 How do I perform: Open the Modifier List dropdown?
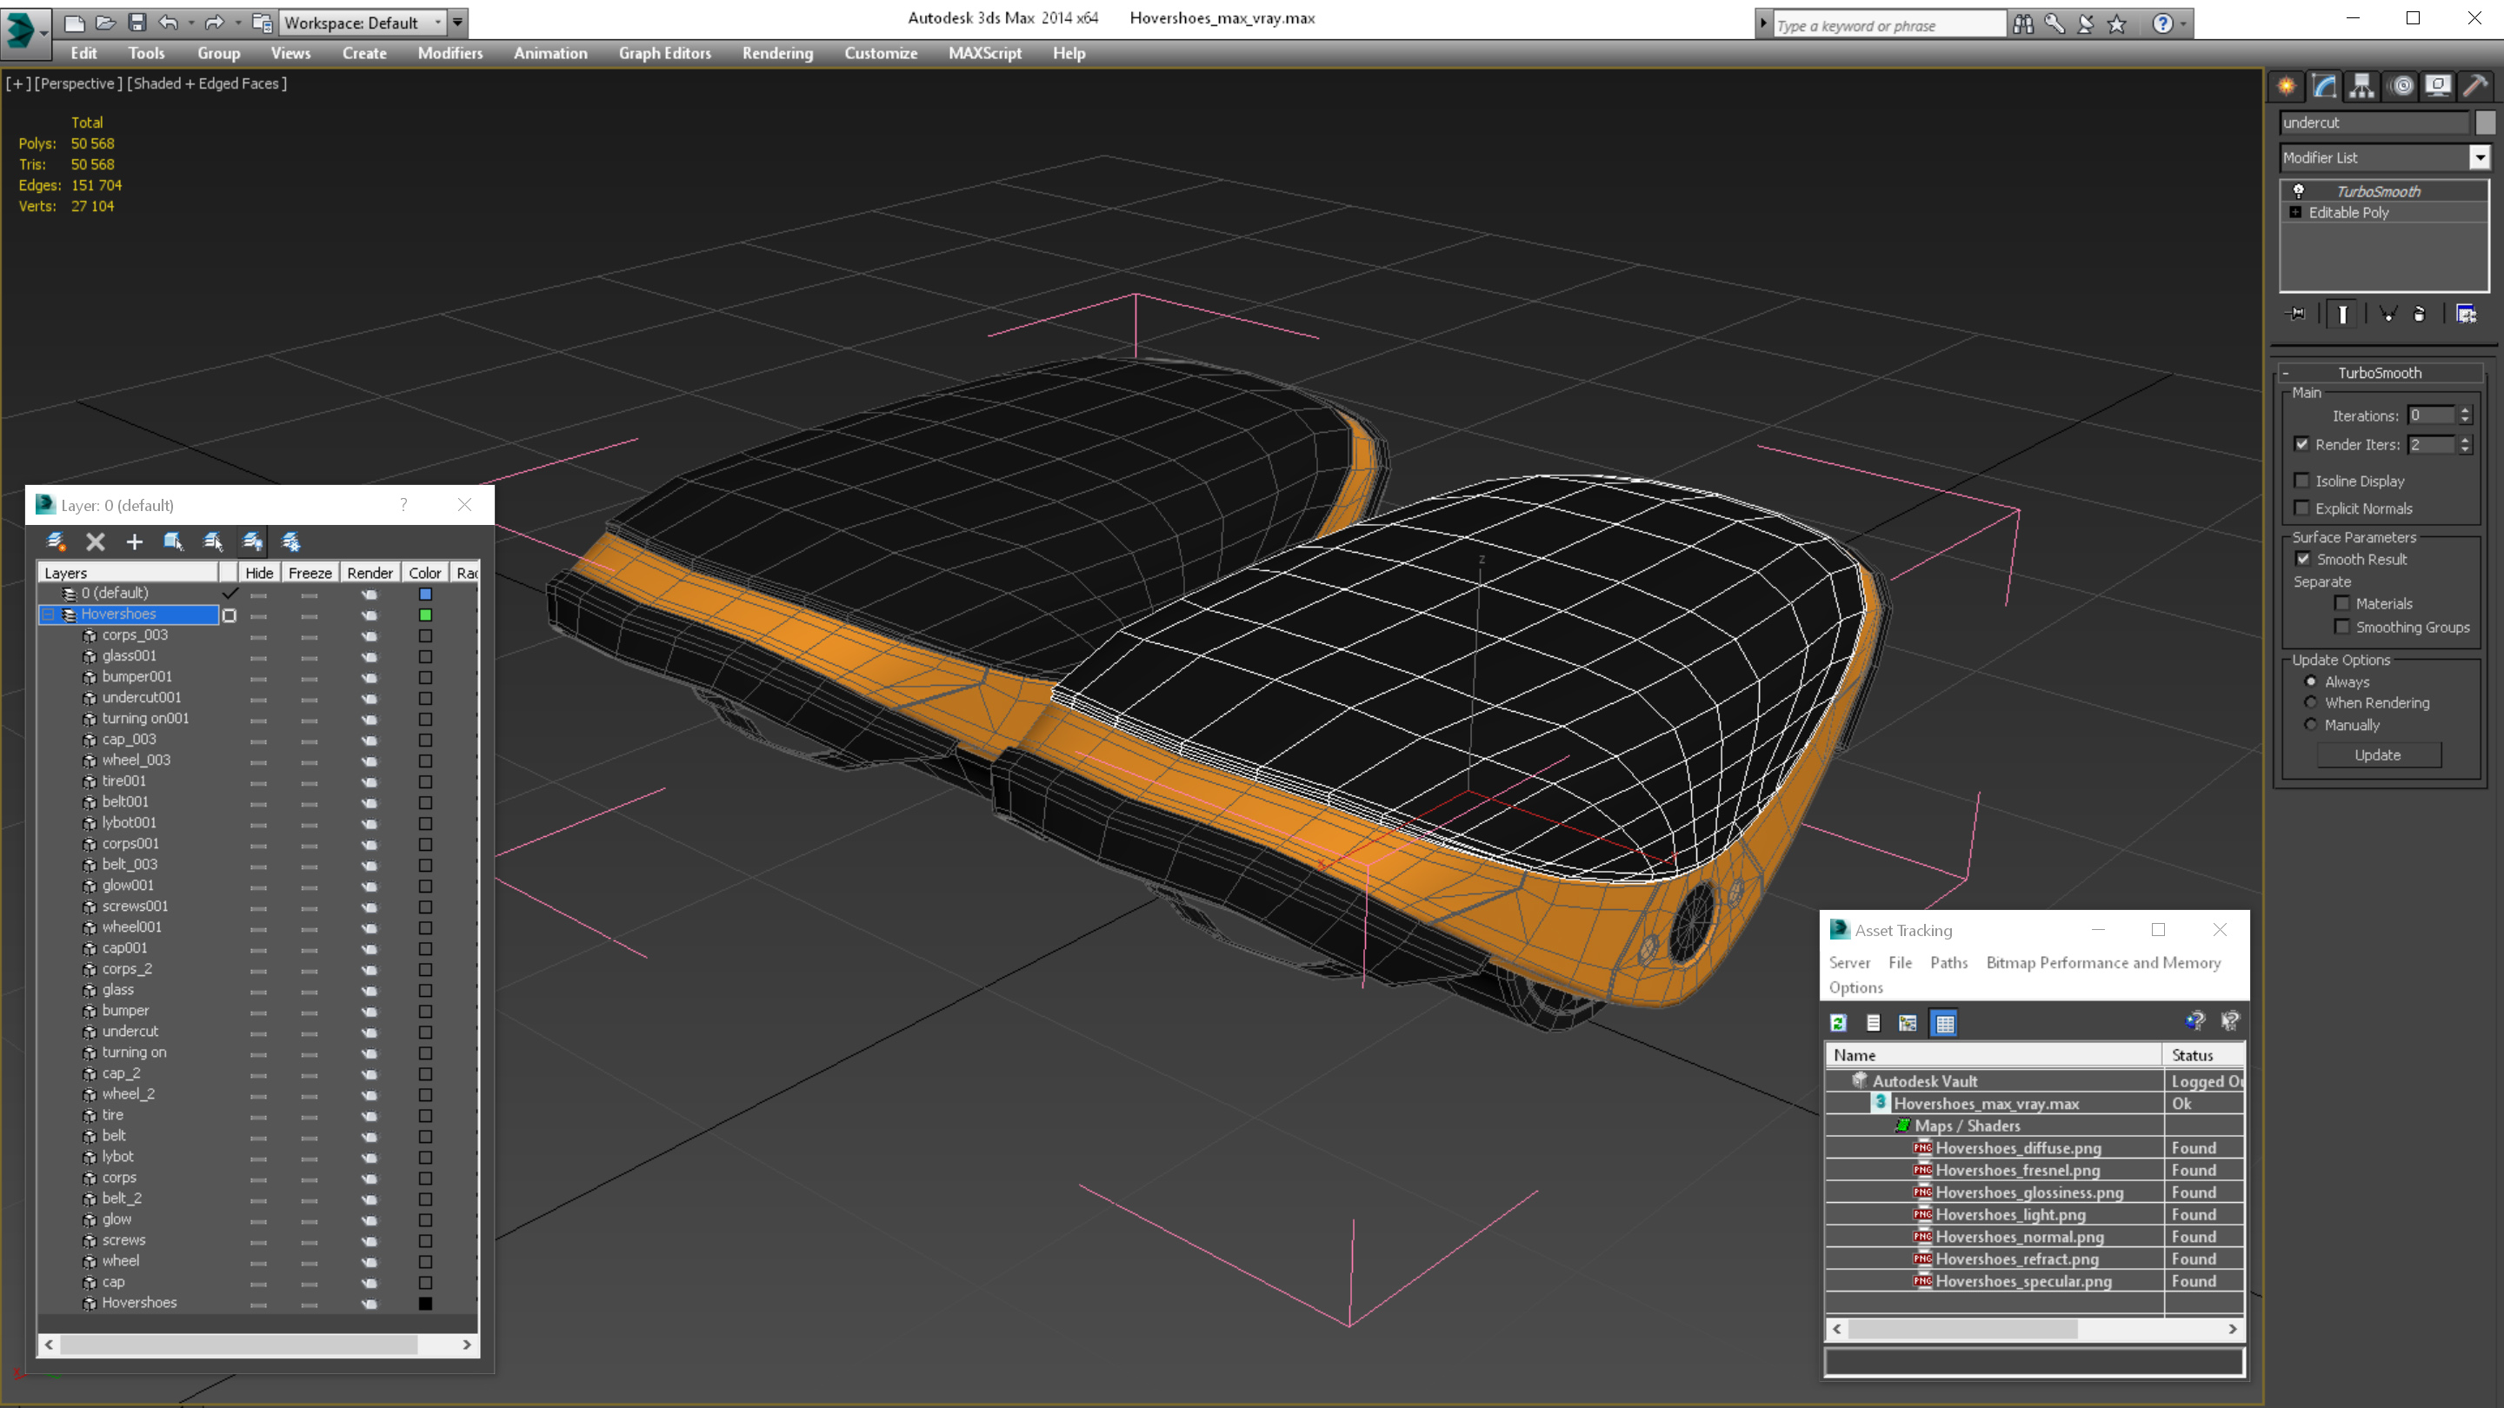(2480, 157)
